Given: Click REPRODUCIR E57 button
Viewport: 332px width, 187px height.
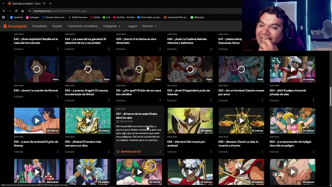Looking at the screenshot, I should click(x=129, y=152).
